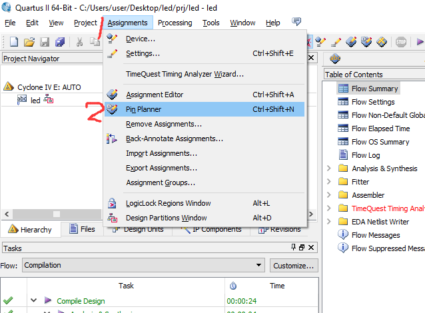Close the Project Navigator panel
The image size is (425, 313).
[311, 58]
